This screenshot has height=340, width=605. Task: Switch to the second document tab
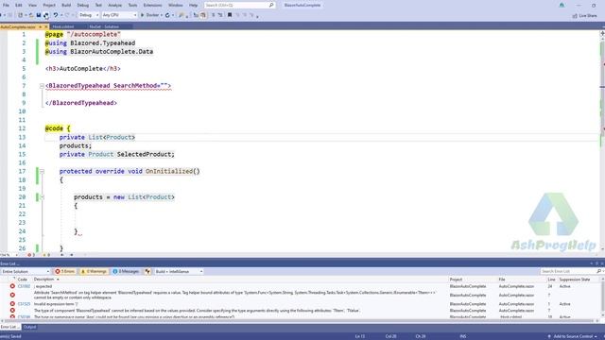(x=63, y=27)
